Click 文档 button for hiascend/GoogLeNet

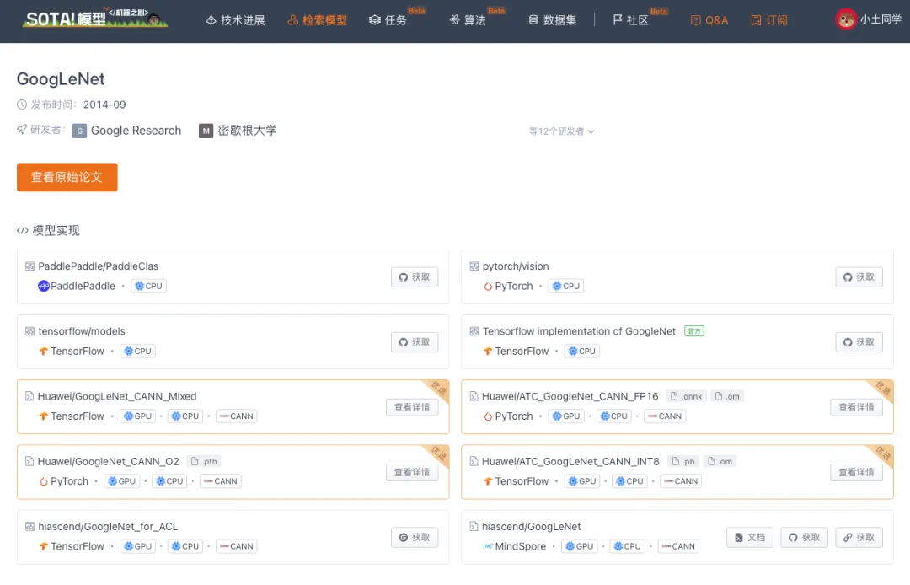(750, 537)
